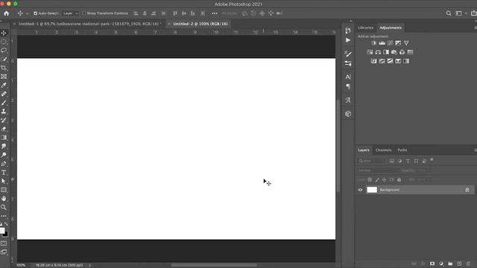
Task: Toggle lock position in Layers panel
Action: pos(385,180)
